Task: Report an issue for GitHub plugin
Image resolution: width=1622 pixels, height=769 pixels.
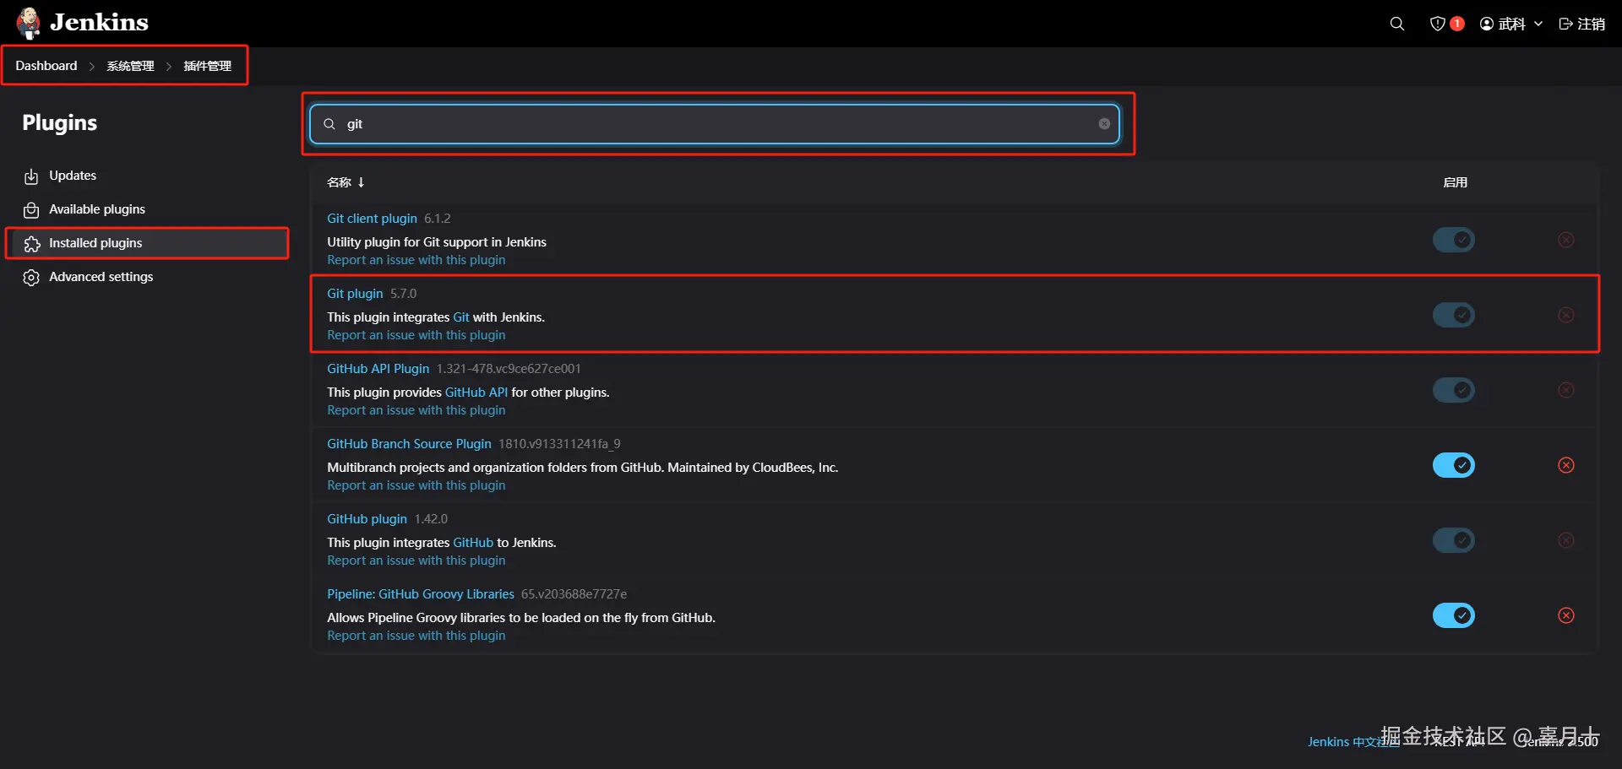Action: [416, 561]
